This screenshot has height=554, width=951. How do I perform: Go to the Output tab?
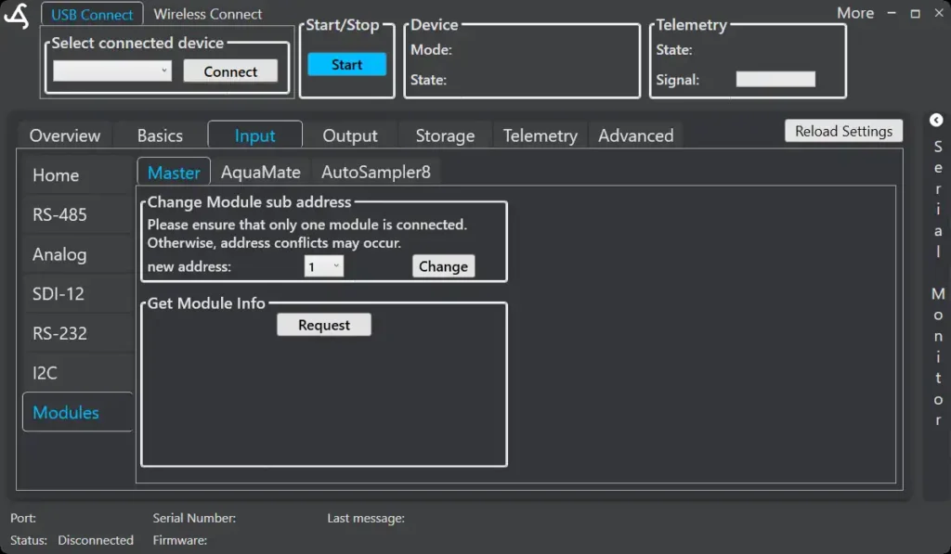349,135
